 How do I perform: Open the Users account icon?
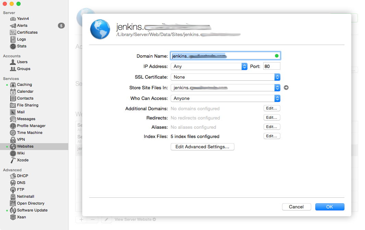tap(13, 62)
